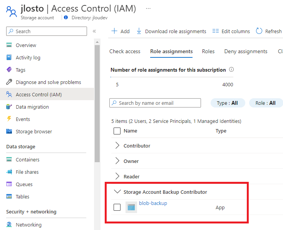Click the Access Control (IAM) sidebar icon
283x230 pixels.
(9, 94)
